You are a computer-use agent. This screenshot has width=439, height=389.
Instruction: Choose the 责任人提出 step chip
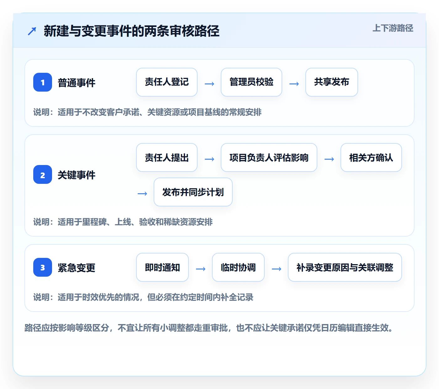click(x=167, y=157)
